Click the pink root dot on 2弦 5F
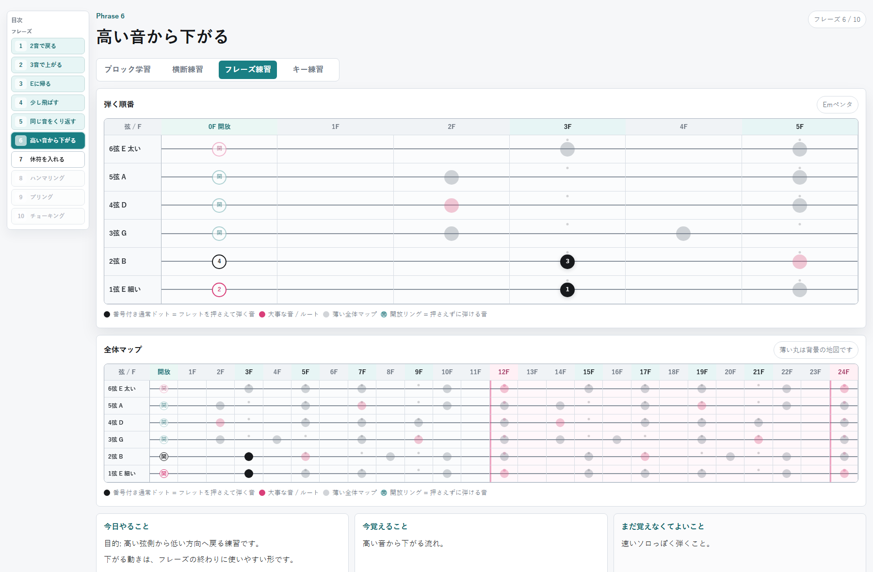This screenshot has width=873, height=572. (x=800, y=262)
